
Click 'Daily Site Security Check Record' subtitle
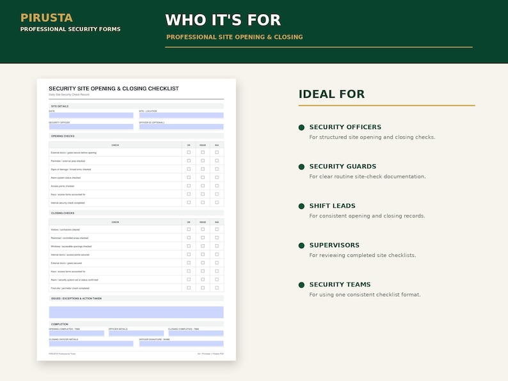tap(69, 95)
